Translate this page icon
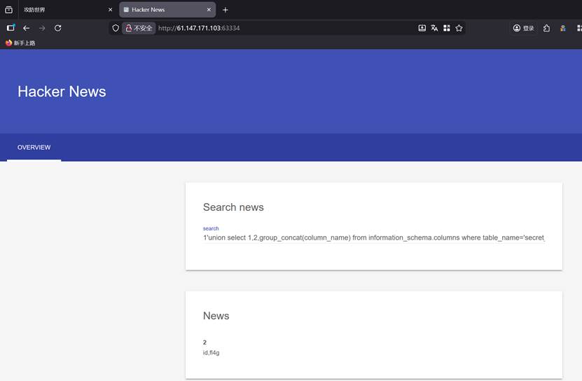Screen dimensions: 582x381 [x=434, y=28]
